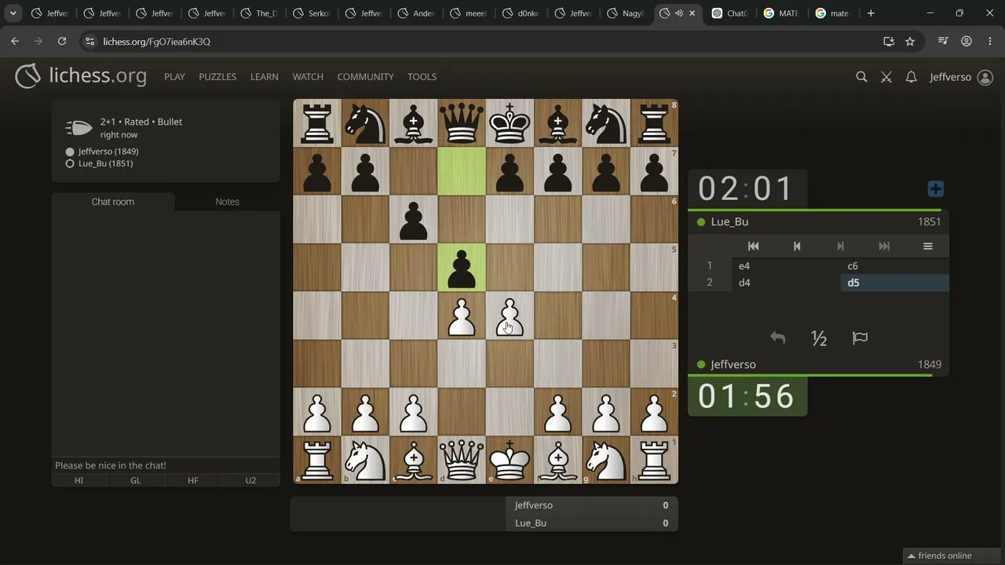
Task: Focus the chat message input field
Action: (x=166, y=465)
